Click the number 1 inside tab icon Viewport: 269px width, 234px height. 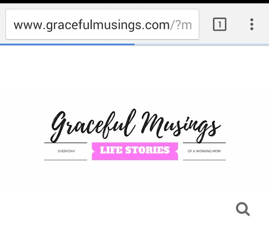tap(220, 24)
